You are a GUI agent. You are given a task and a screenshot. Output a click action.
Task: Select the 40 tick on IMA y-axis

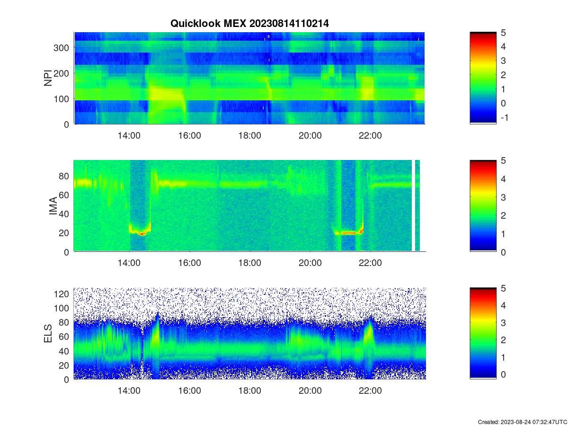point(65,214)
